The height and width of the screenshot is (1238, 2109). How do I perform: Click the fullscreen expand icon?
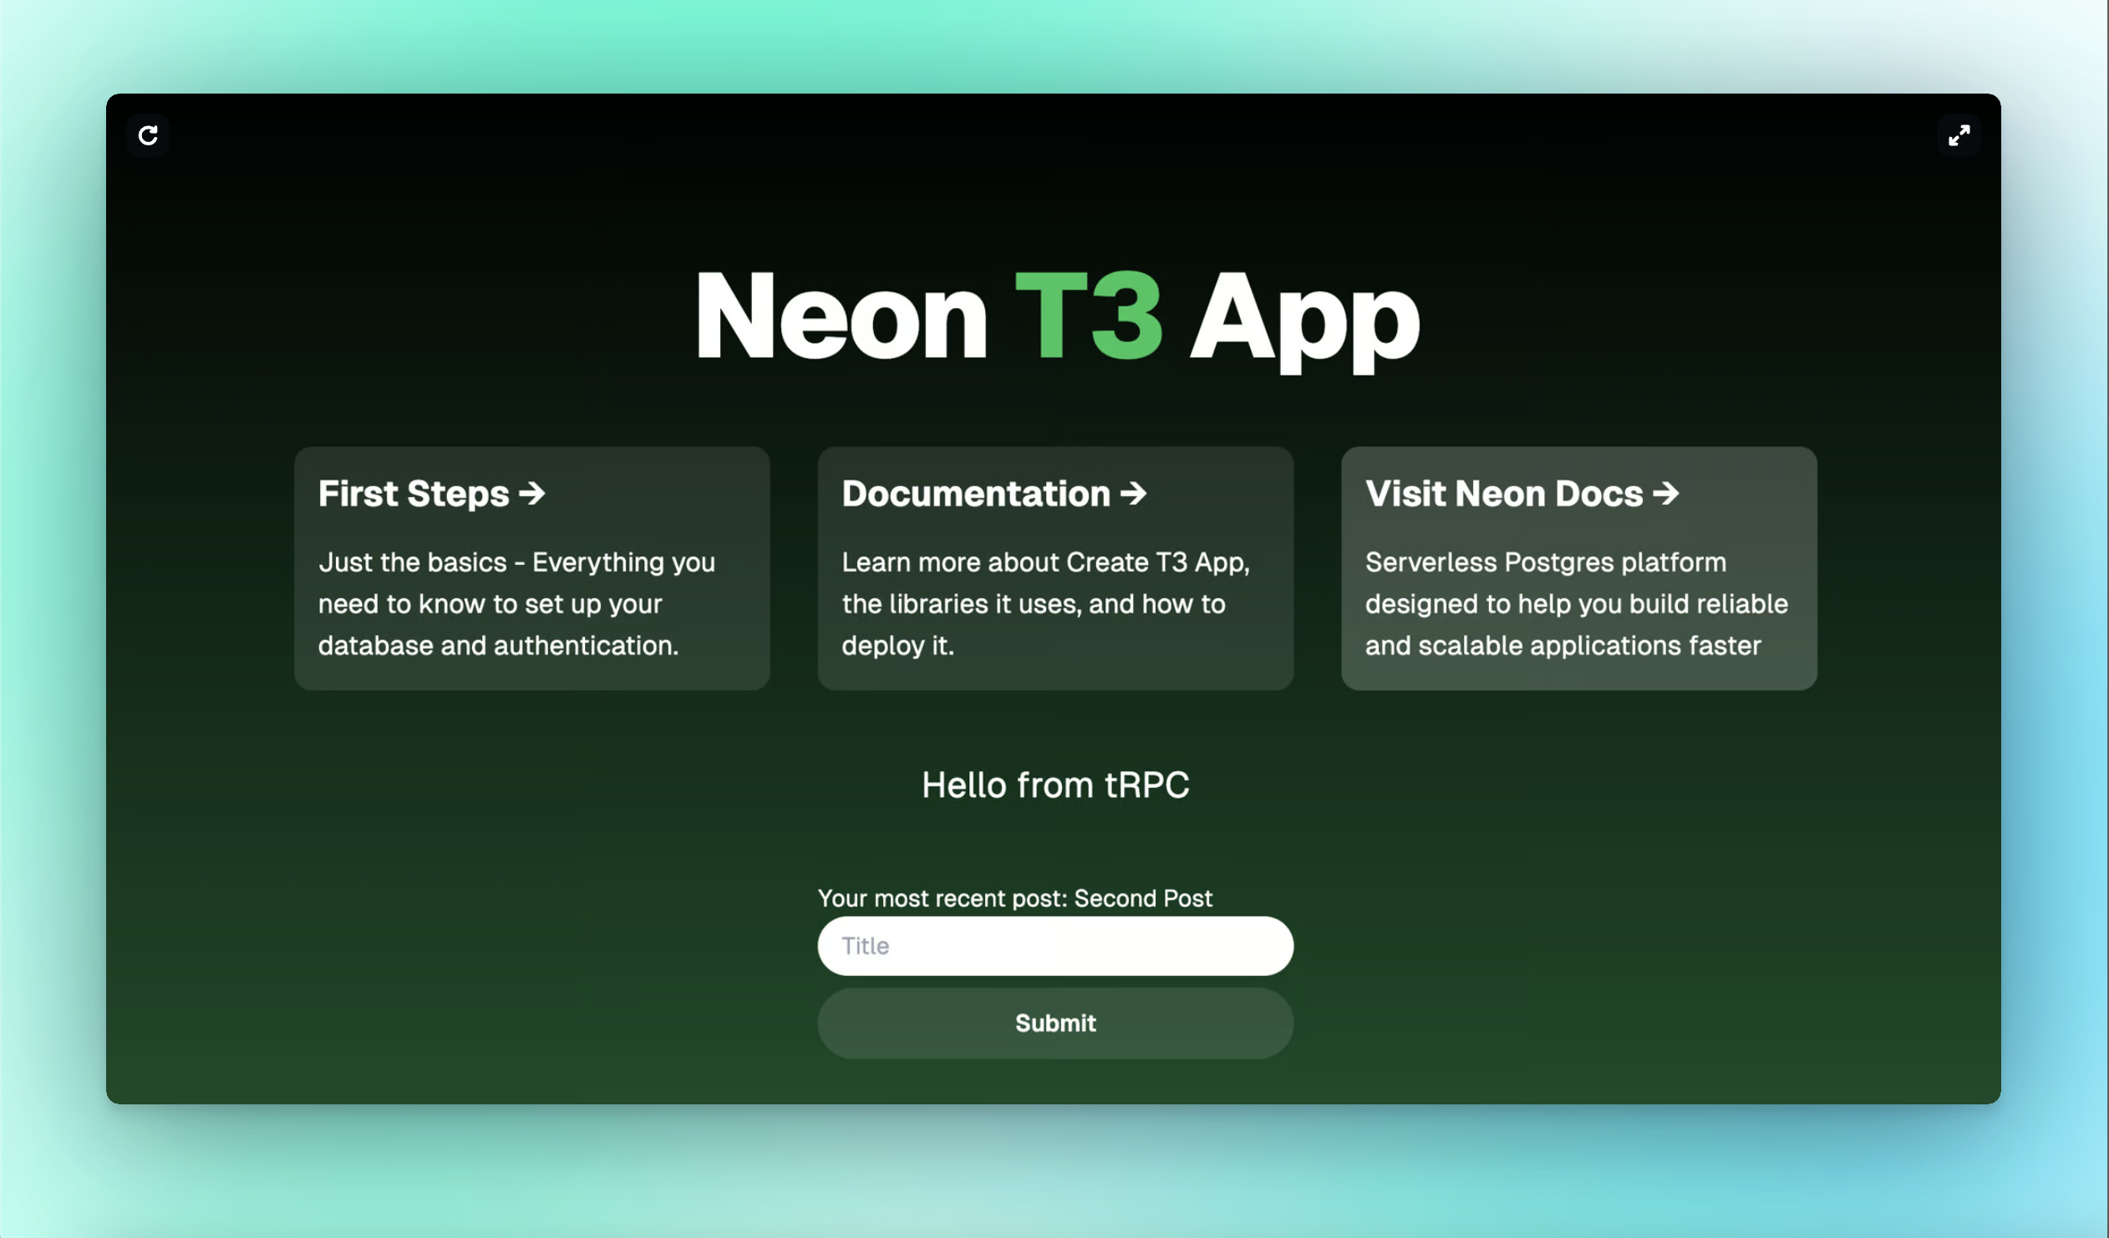click(1959, 135)
